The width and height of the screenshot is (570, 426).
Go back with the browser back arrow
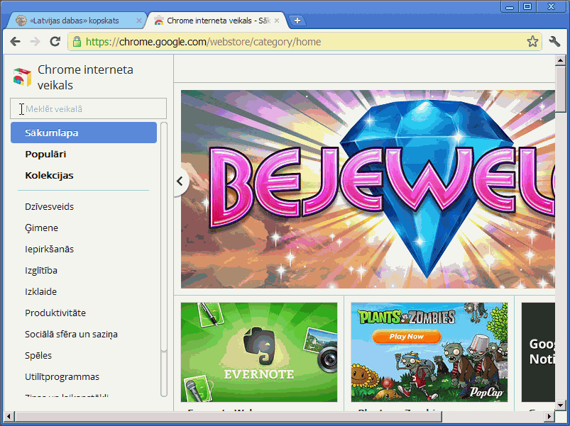[16, 42]
